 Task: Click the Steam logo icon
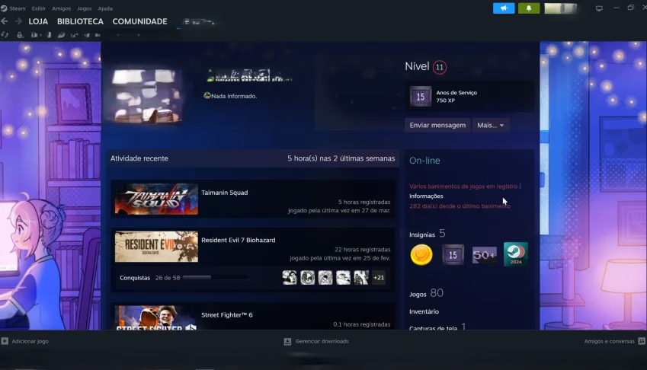click(x=4, y=8)
